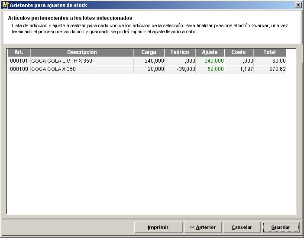The height and width of the screenshot is (238, 304).
Task: Cancel the stock adjustment wizard
Action: (x=242, y=227)
